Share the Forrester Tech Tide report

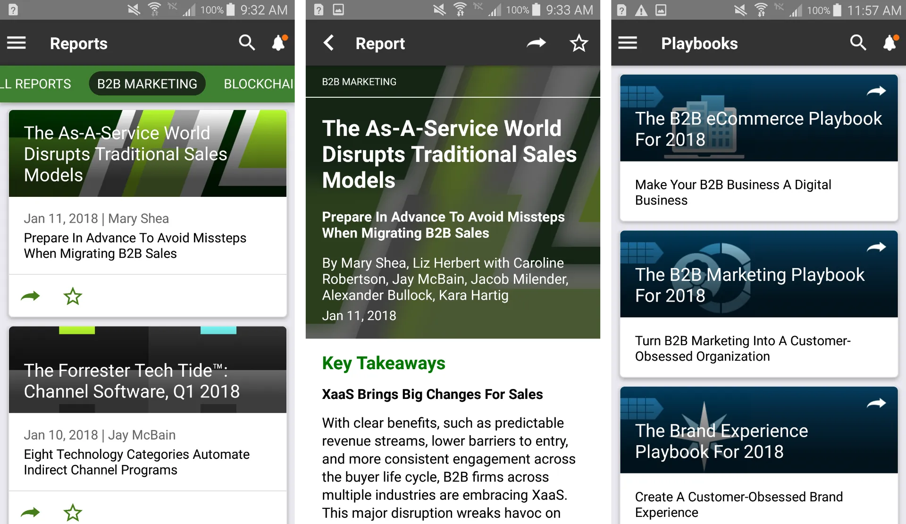pyautogui.click(x=31, y=513)
